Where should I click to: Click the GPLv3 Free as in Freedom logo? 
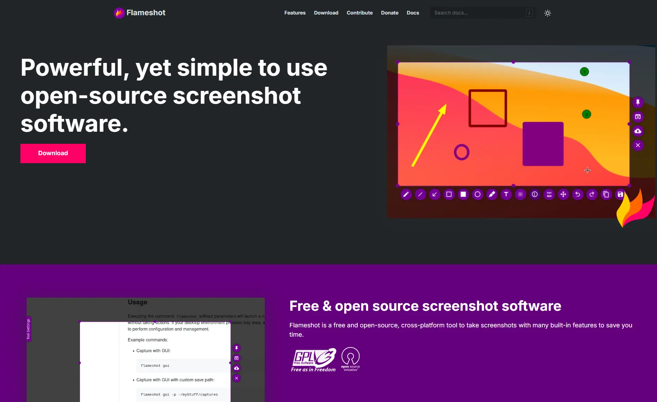point(313,360)
